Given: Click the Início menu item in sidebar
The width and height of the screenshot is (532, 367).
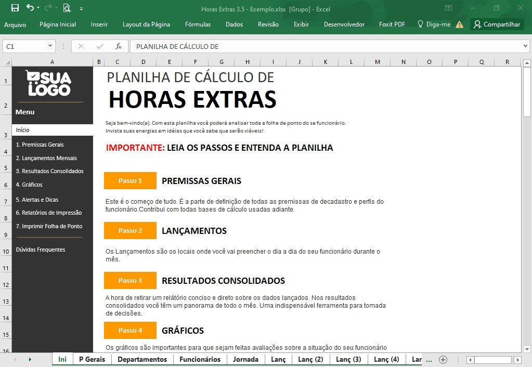Looking at the screenshot, I should (x=52, y=130).
